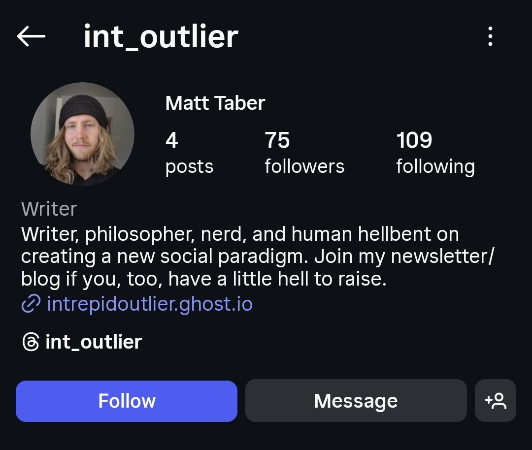
Task: Select the "following" label
Action: tap(435, 166)
